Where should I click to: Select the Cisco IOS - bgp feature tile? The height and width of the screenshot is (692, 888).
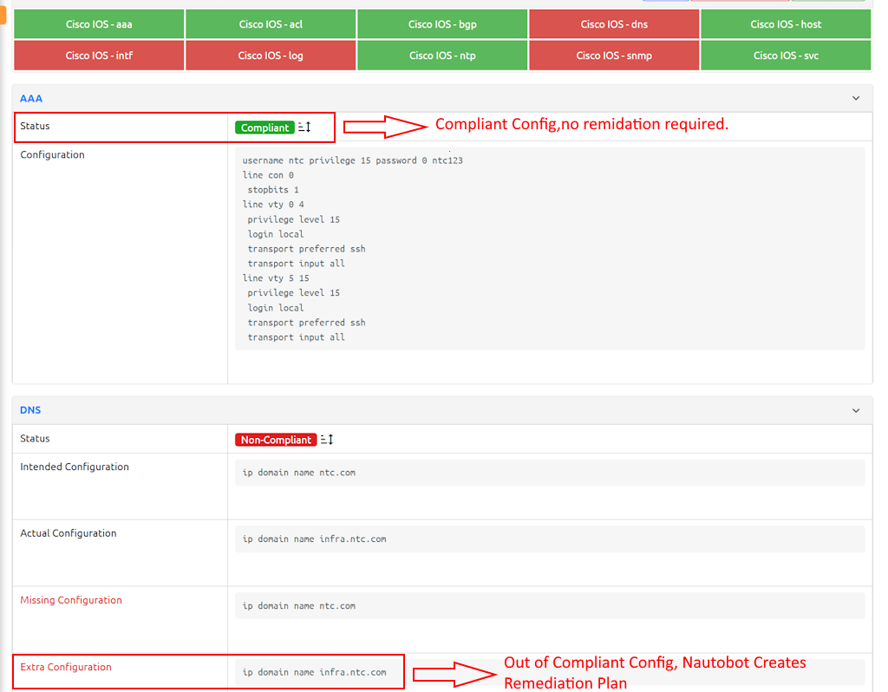[441, 23]
